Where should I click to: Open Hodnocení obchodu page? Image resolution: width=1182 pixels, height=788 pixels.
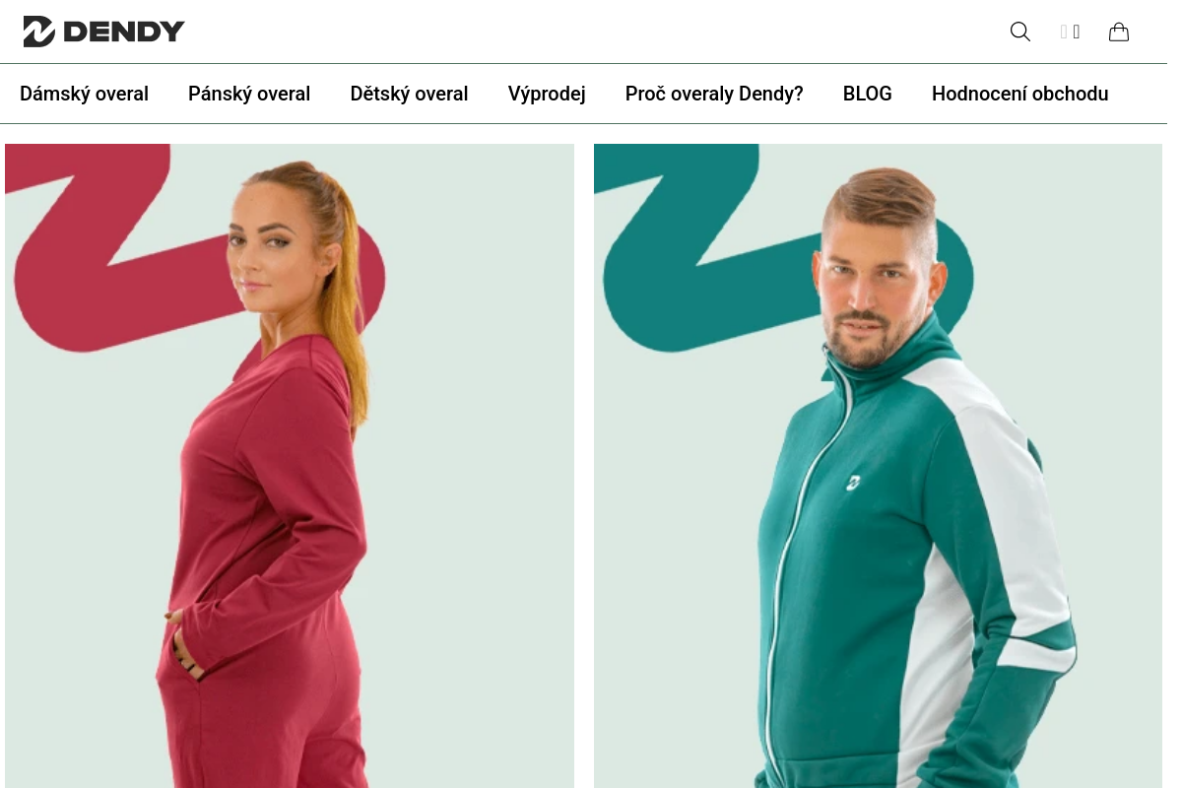click(x=1019, y=94)
